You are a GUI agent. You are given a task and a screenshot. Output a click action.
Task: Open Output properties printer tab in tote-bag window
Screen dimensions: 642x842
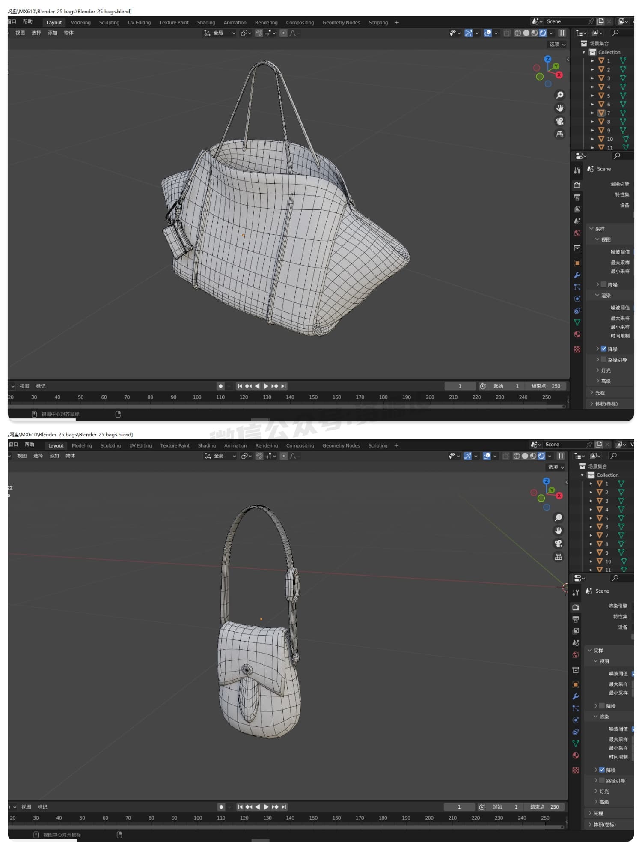coord(577,197)
